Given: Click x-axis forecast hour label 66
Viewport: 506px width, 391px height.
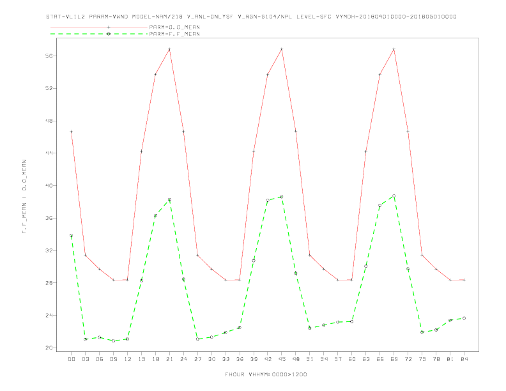Looking at the screenshot, I should [x=380, y=359].
